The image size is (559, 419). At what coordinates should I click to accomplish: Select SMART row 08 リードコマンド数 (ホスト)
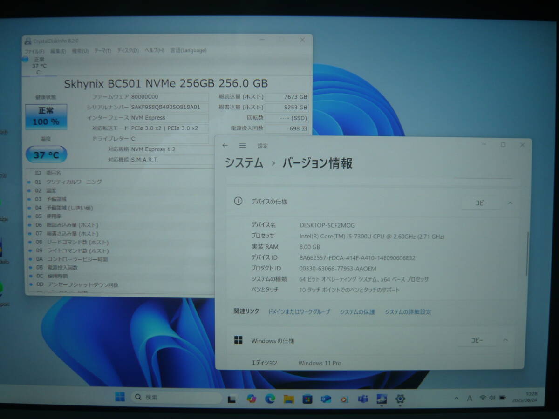pyautogui.click(x=121, y=242)
